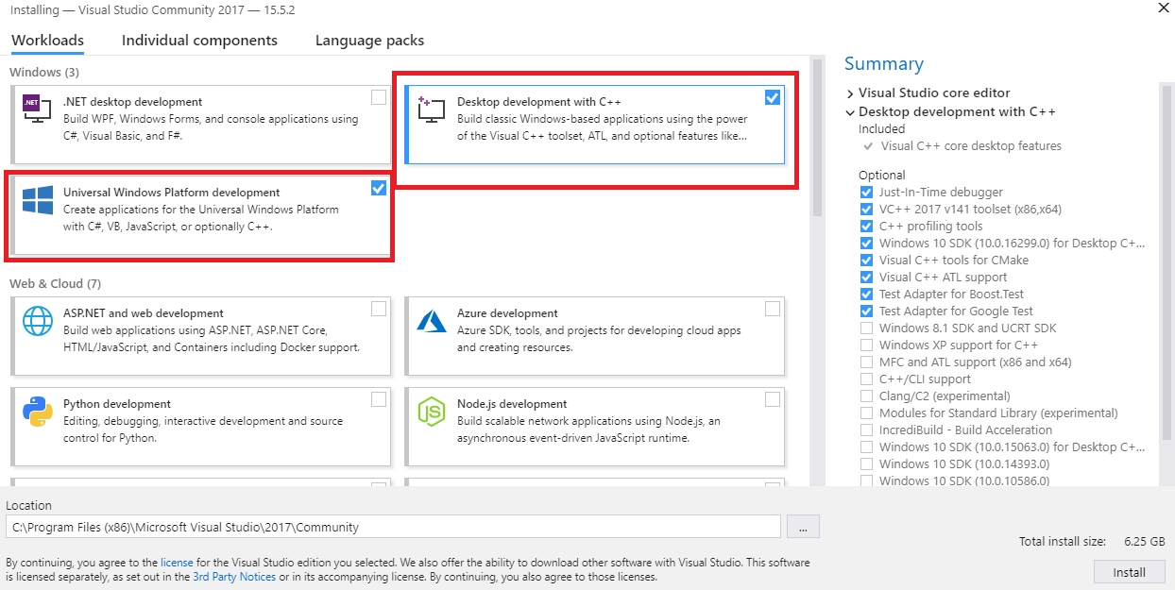This screenshot has width=1175, height=590.
Task: Open the 3rd Party Notices link
Action: coord(234,577)
